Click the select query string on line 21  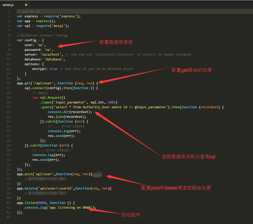(x=111, y=107)
